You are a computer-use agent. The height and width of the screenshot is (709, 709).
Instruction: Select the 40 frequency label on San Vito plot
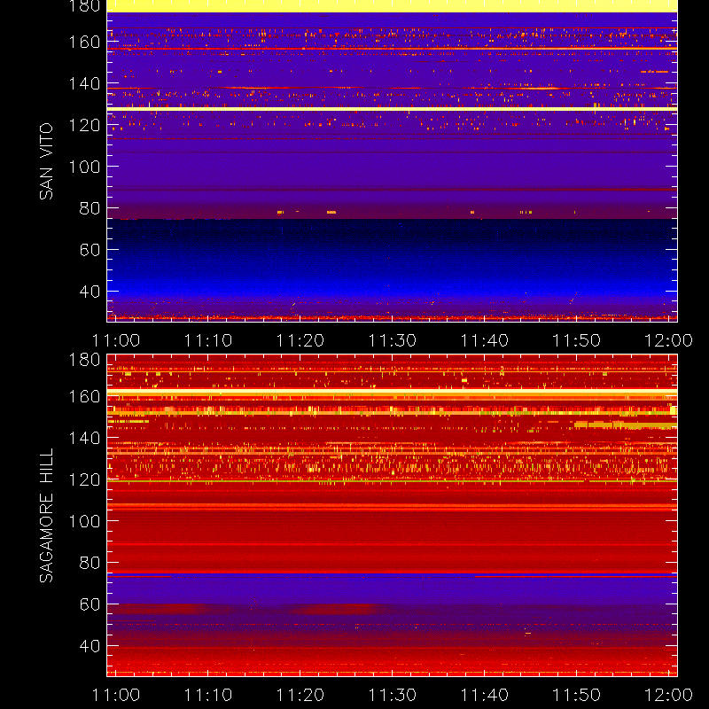[90, 292]
